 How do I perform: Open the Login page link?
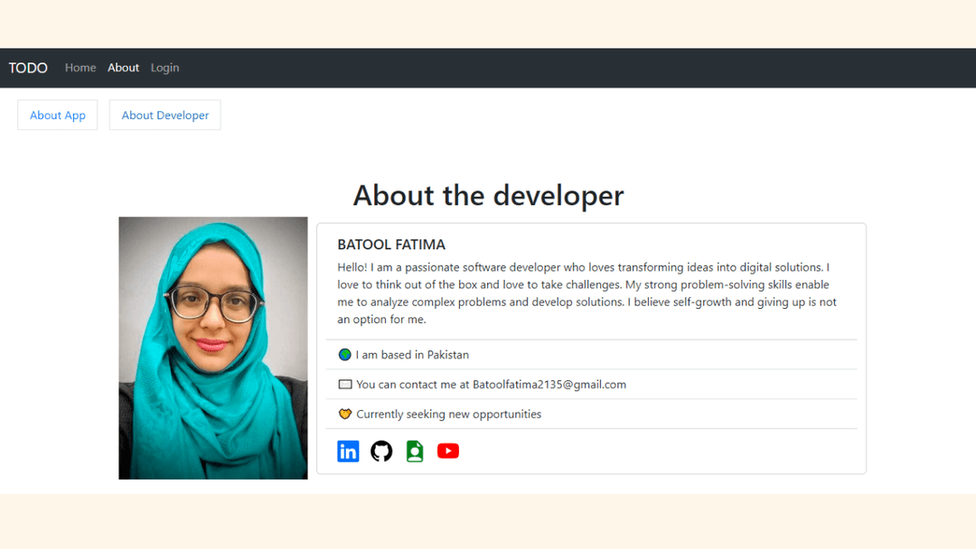coord(165,68)
